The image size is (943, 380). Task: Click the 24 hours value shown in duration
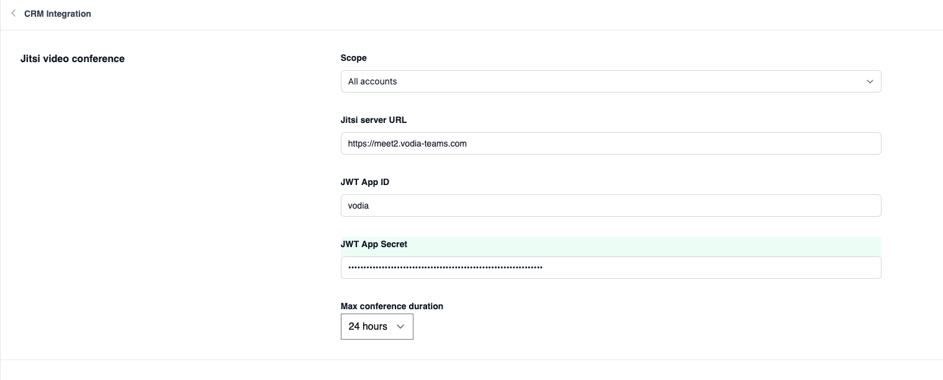tap(368, 326)
